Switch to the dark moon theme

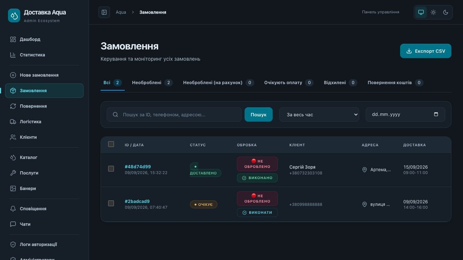[446, 12]
